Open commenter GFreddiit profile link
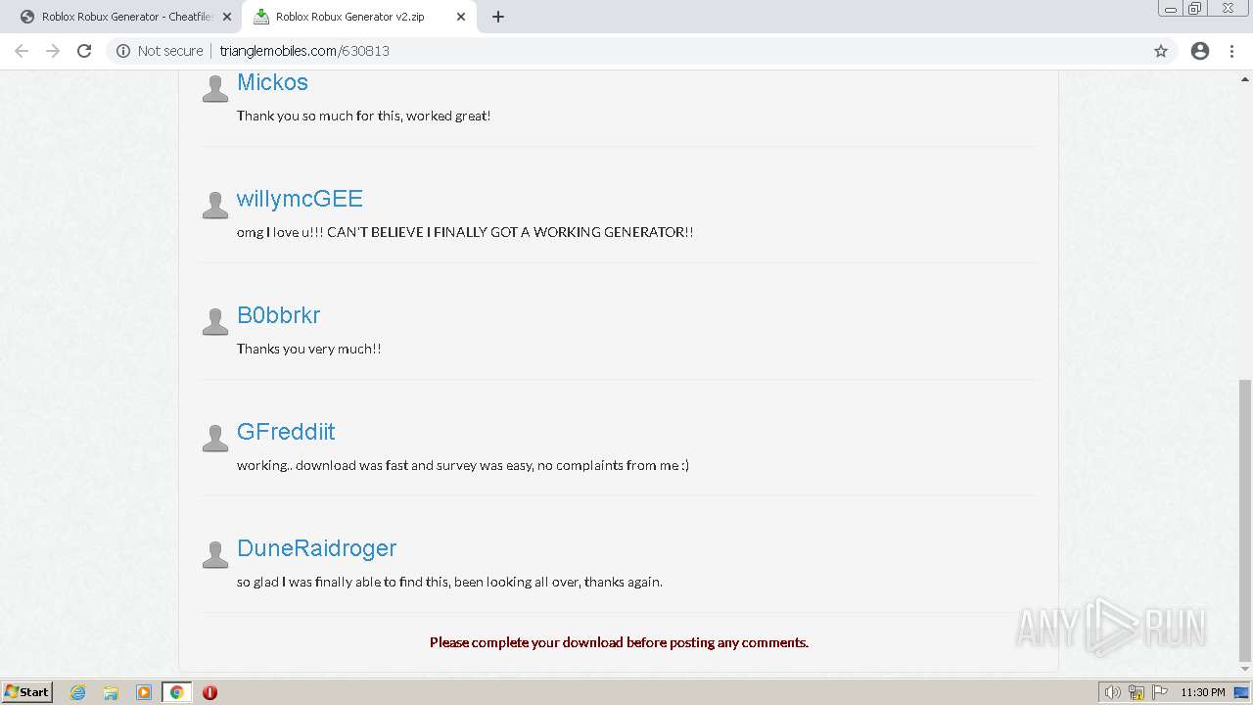 (286, 432)
